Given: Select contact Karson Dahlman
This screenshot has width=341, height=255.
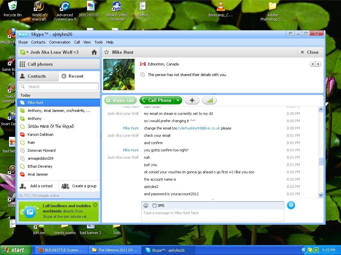Looking at the screenshot, I should click(x=59, y=134).
